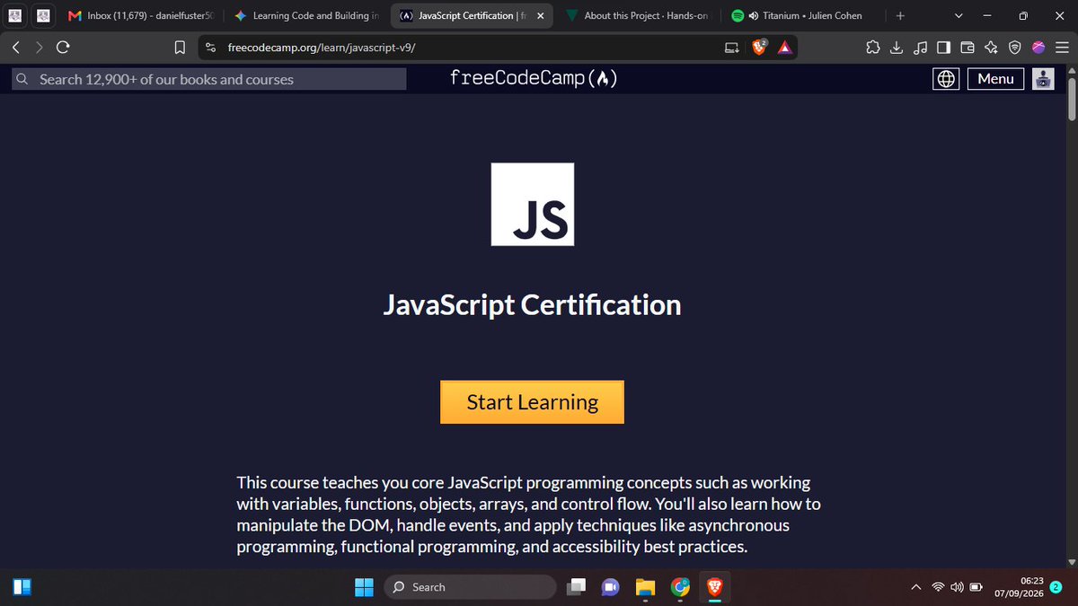Switch to About this Project tab
Viewport: 1078px width, 606px height.
tap(638, 15)
